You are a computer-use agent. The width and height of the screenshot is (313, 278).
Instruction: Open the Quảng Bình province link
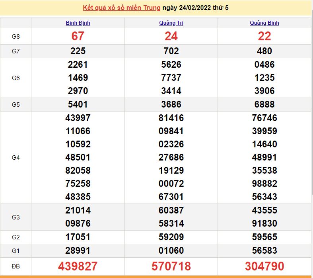[264, 23]
